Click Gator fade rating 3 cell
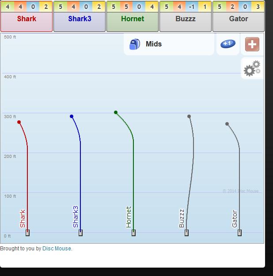The width and height of the screenshot is (273, 276). [258, 7]
